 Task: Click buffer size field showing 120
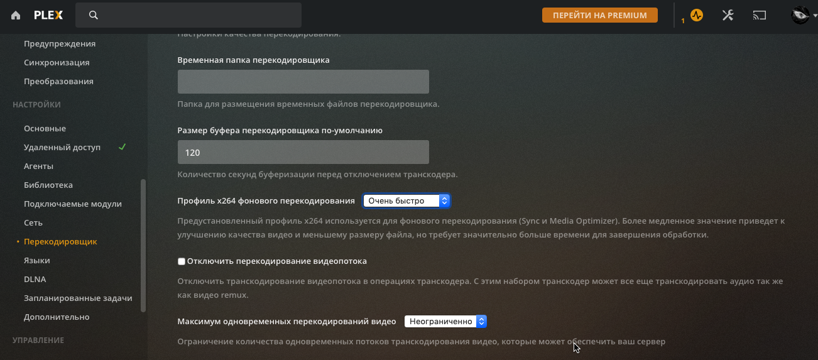point(303,152)
